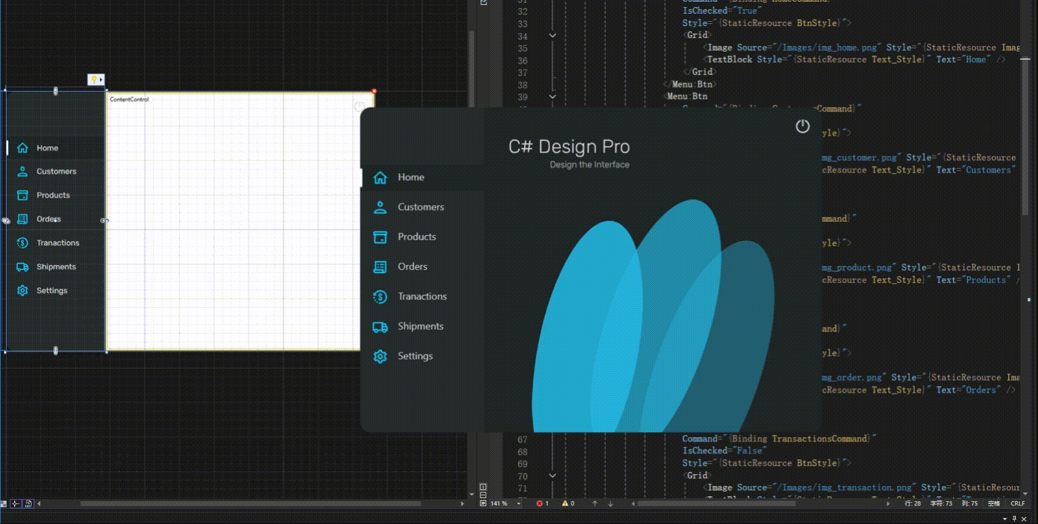This screenshot has height=524, width=1038.
Task: Click Design the Interface subtitle in app
Action: [590, 165]
